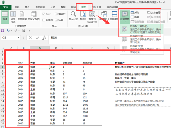This screenshot has height=128, width=171.
Task: Click the select-all corner triangle
Action: 3,48
